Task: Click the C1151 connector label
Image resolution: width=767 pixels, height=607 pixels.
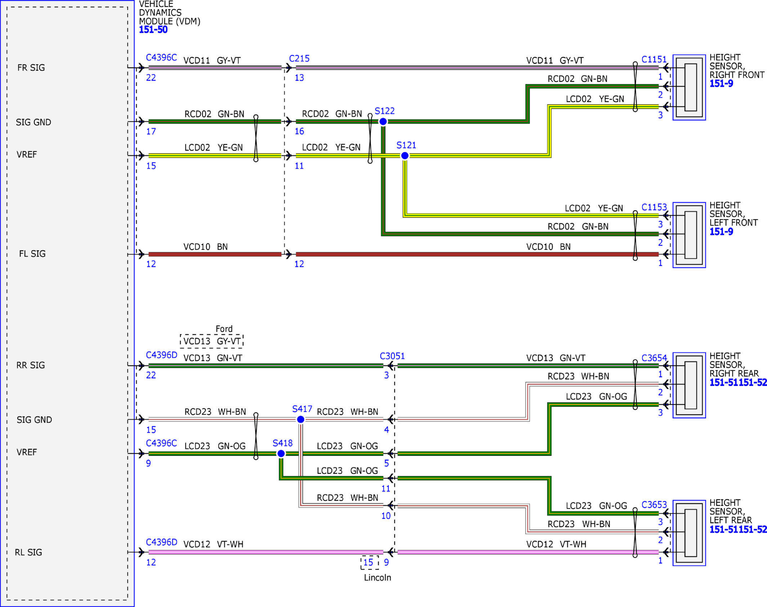Action: tap(654, 59)
